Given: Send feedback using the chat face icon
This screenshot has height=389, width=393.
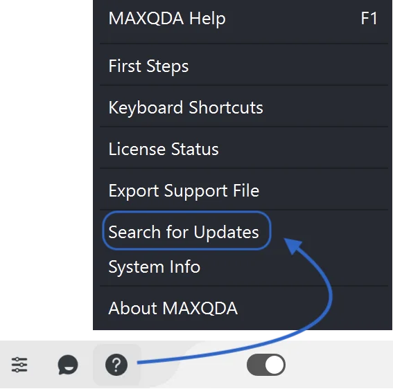Looking at the screenshot, I should (68, 365).
